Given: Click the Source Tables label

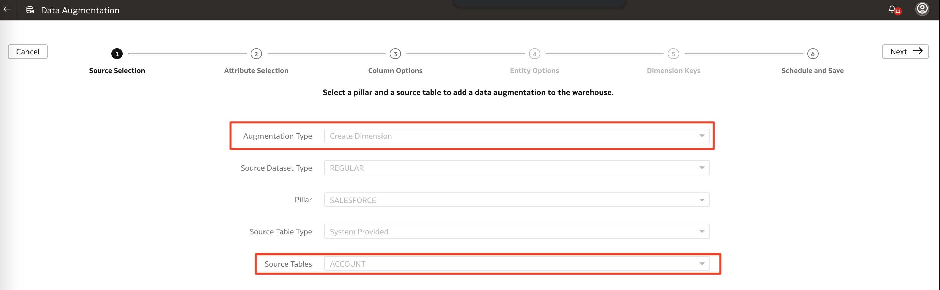Looking at the screenshot, I should pos(288,264).
